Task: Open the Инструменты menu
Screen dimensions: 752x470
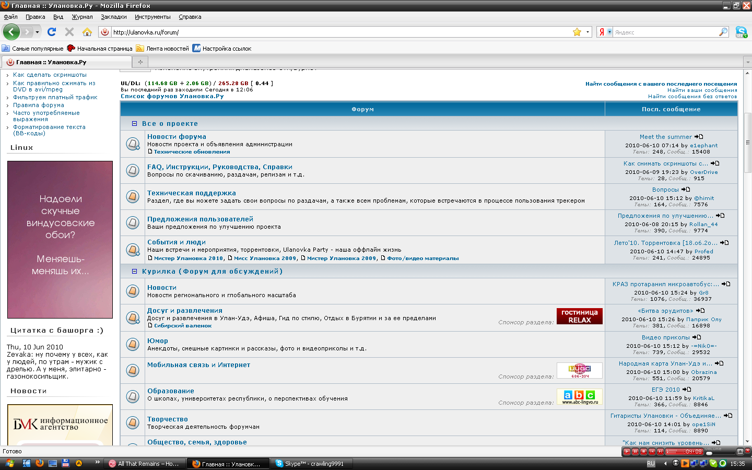Action: click(x=152, y=17)
